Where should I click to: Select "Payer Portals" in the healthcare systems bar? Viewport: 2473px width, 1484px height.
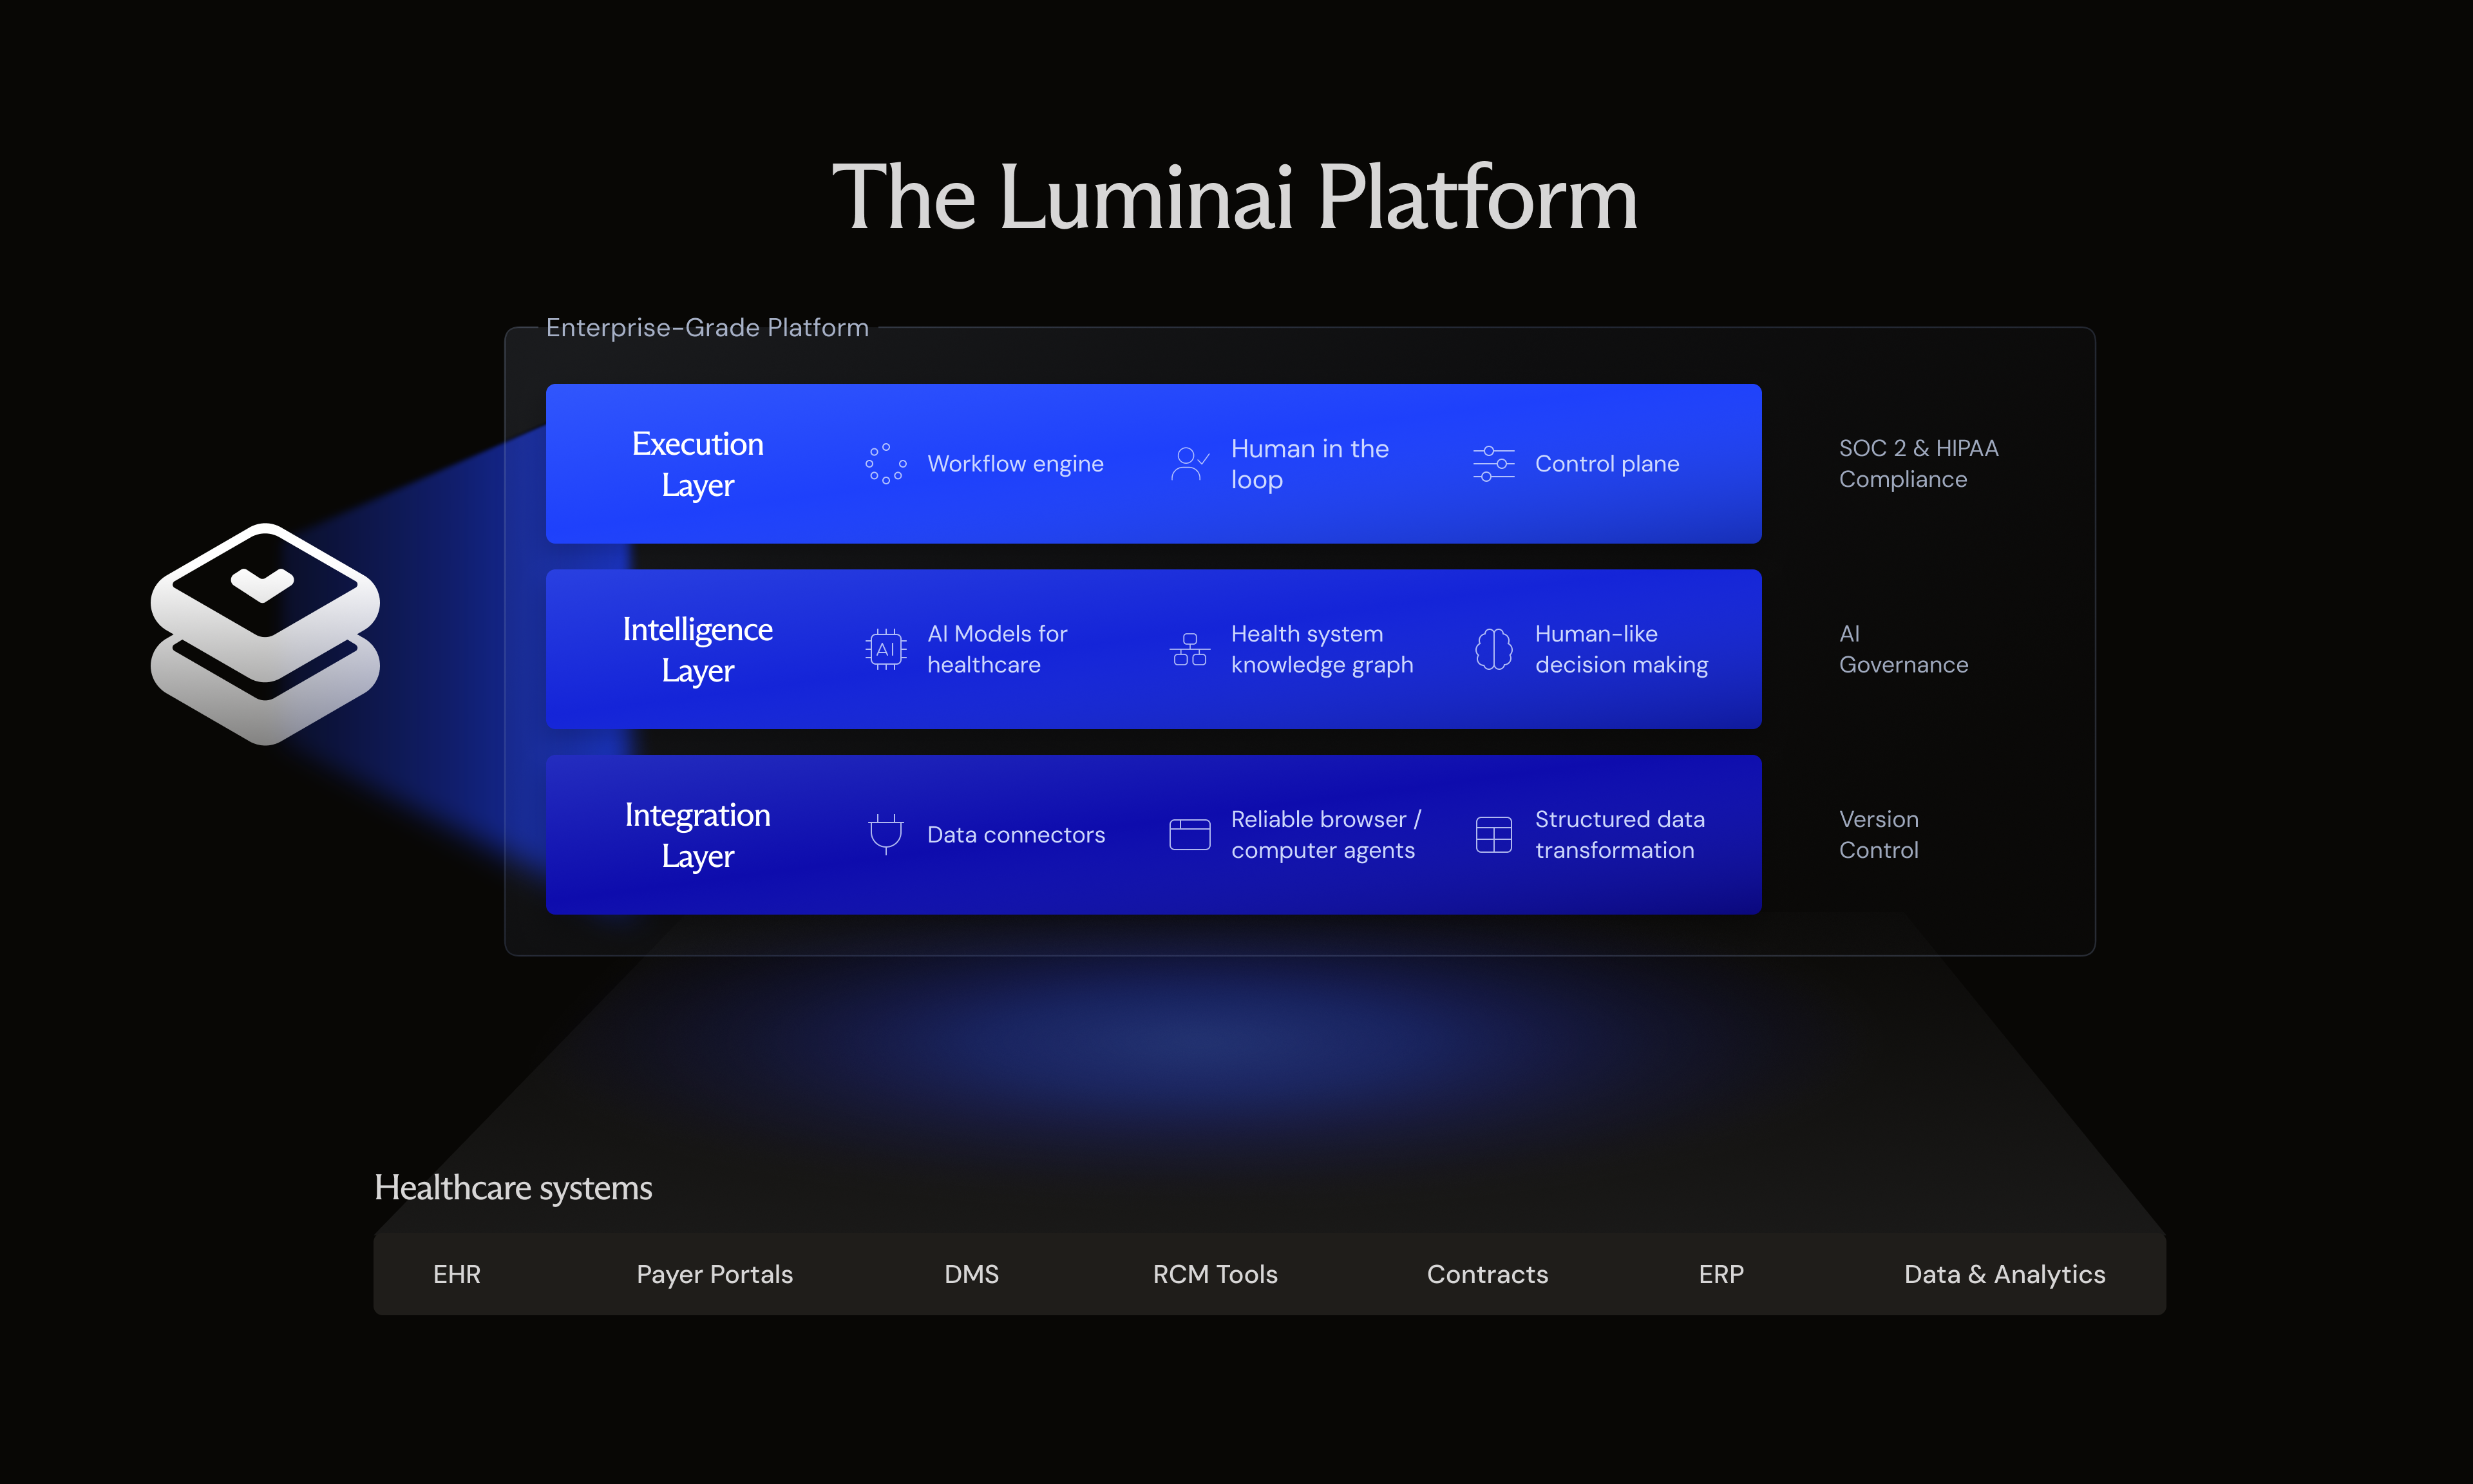pyautogui.click(x=715, y=1275)
